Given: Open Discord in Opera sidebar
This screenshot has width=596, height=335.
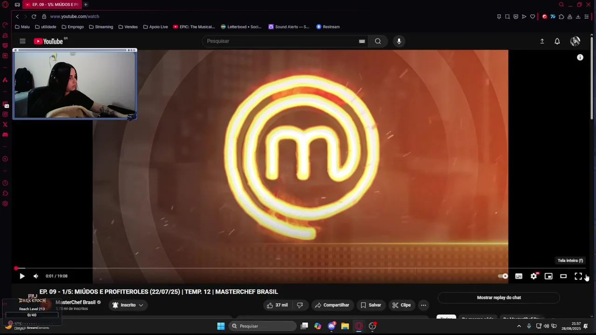Looking at the screenshot, I should click(x=5, y=135).
